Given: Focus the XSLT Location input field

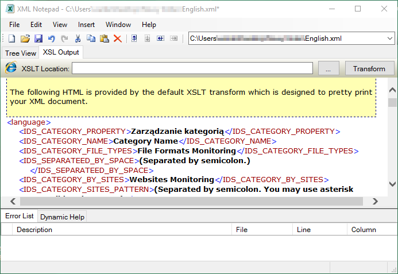Looking at the screenshot, I should pyautogui.click(x=192, y=68).
